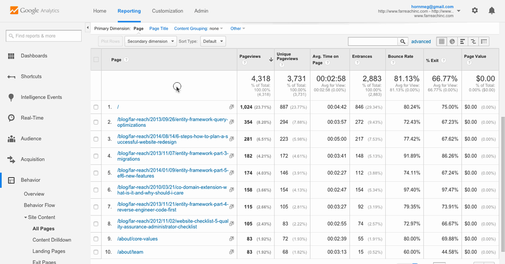Open the Admin tab
The height and width of the screenshot is (264, 505).
point(201,11)
